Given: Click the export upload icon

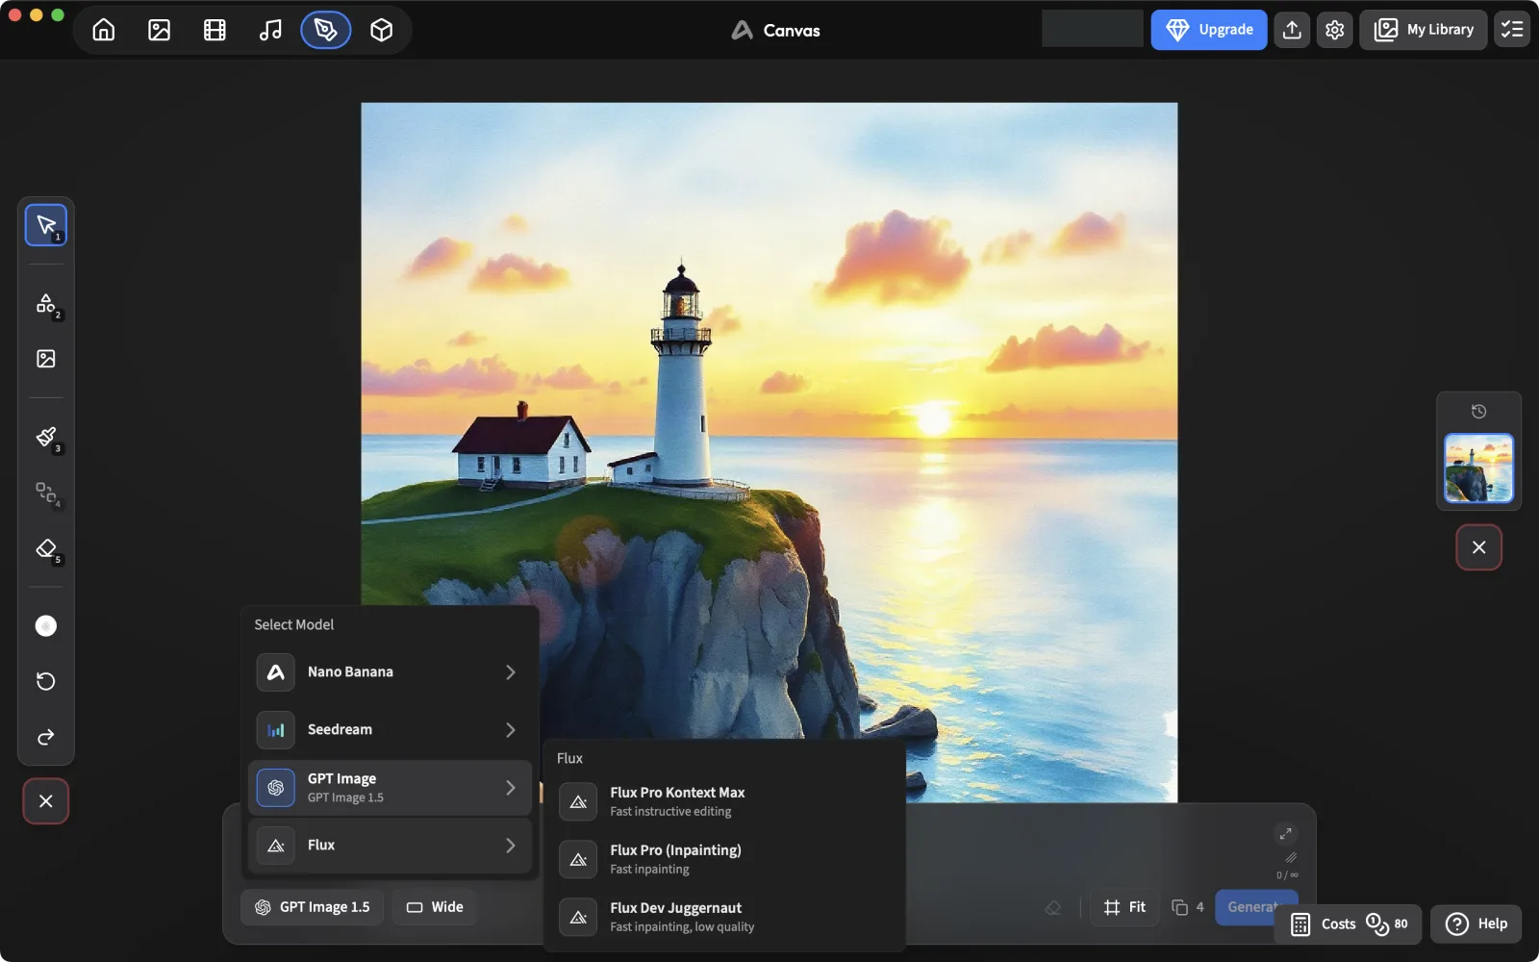Looking at the screenshot, I should (x=1292, y=30).
